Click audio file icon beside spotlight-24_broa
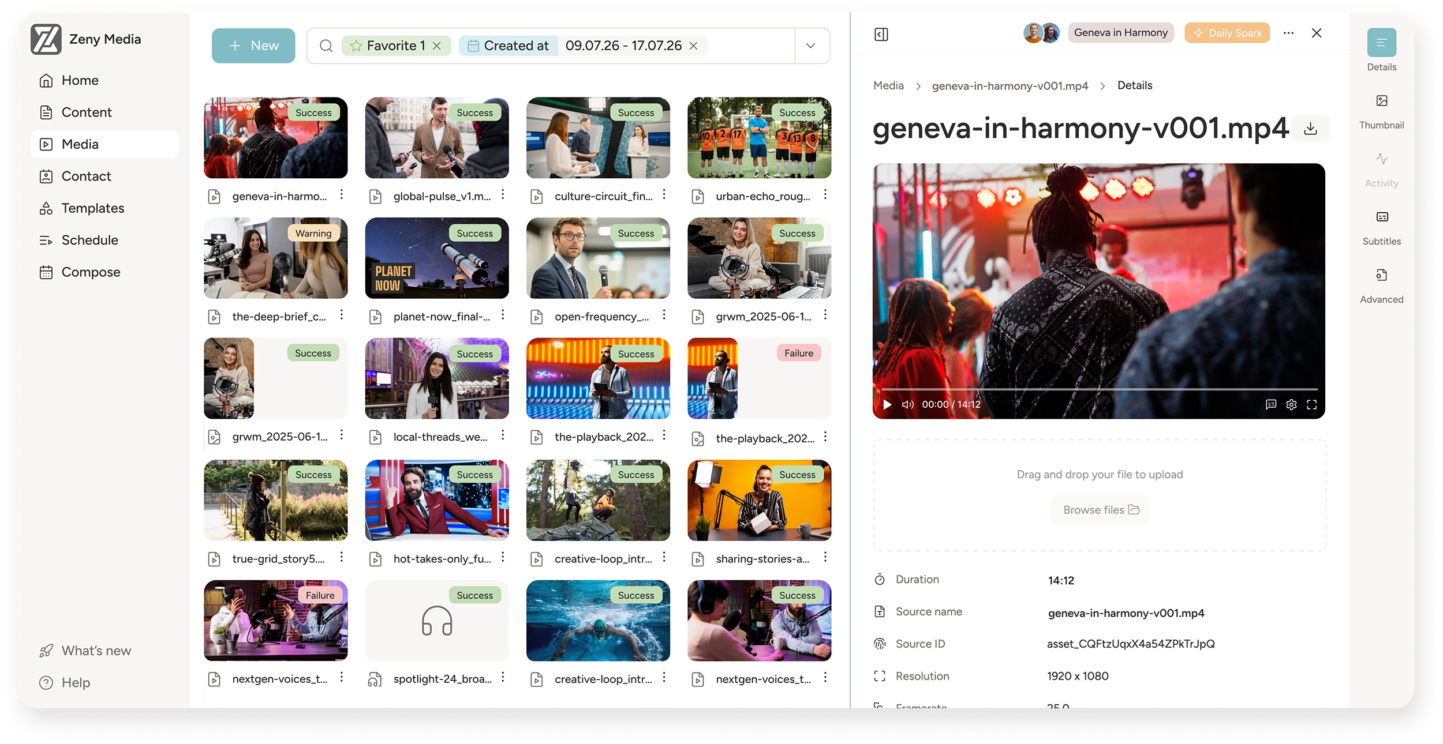Viewport: 1443px width, 744px height. coord(375,679)
